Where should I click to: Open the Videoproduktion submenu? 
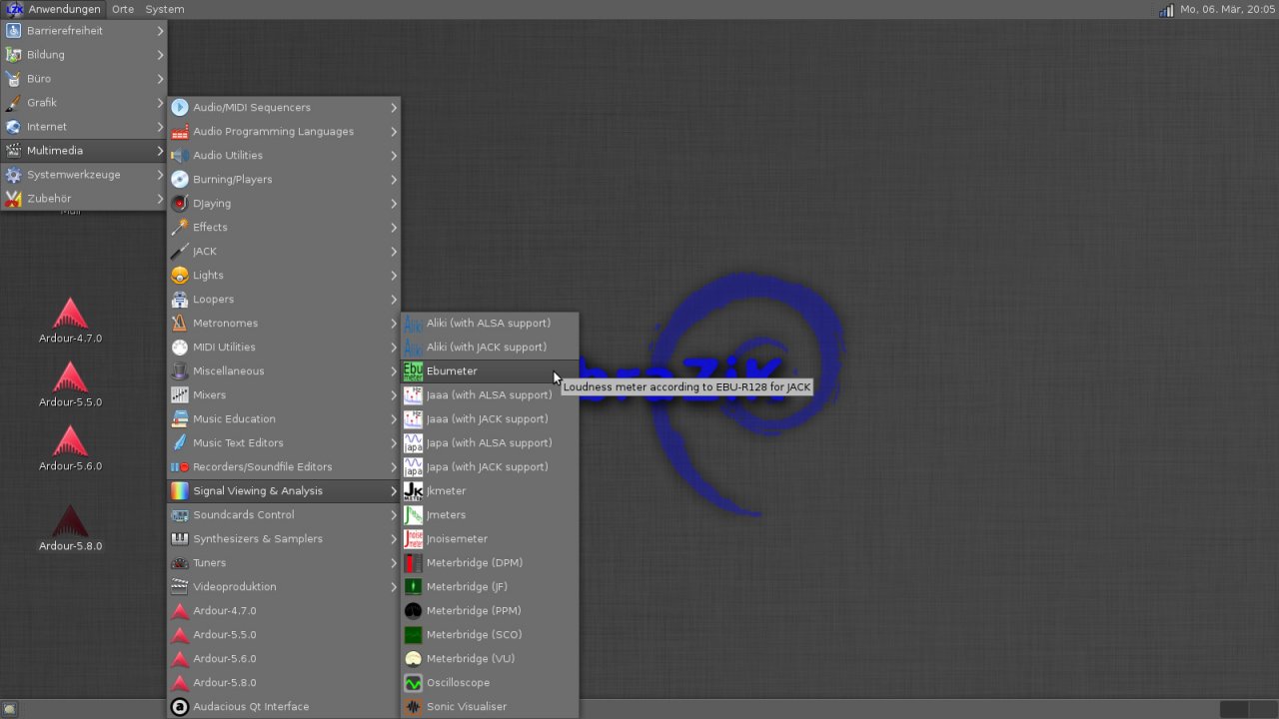click(x=284, y=587)
